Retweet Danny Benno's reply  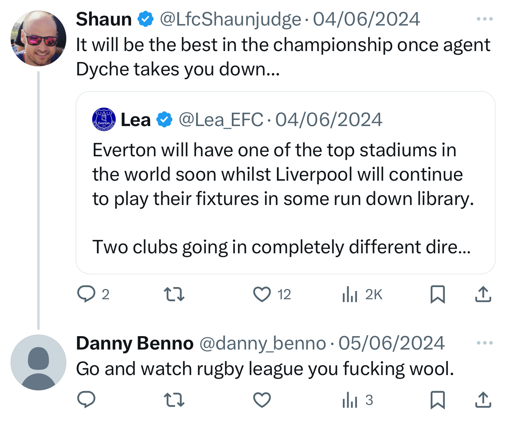tap(174, 400)
